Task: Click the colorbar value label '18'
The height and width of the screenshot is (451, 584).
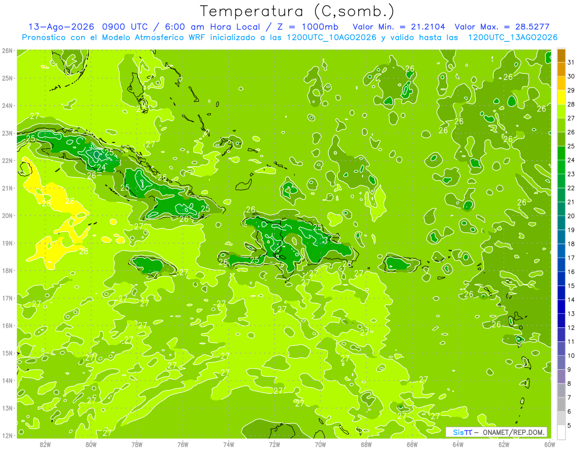Action: [x=571, y=244]
